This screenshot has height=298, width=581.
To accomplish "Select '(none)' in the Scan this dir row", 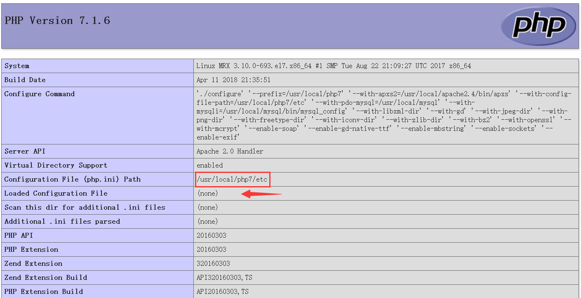I will pyautogui.click(x=207, y=208).
